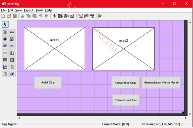This screenshot has width=193, height=128.
Task: Open the Menu Editor from the toolbar
Action: (x=61, y=16)
